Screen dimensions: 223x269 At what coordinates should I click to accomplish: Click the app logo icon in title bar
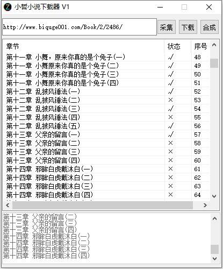[8, 7]
